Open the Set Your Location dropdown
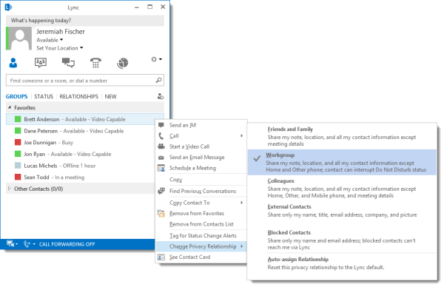 59,48
